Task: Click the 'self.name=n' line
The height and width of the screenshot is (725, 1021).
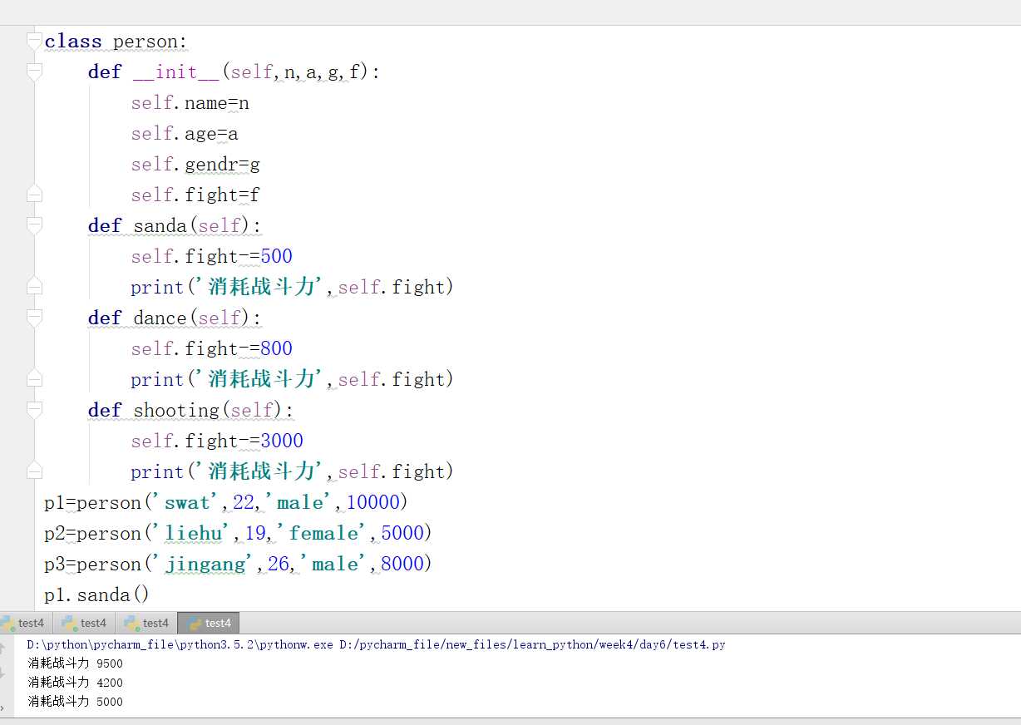Action: pos(190,103)
